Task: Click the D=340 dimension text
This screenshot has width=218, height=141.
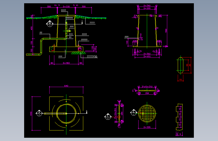Action: 147,6
